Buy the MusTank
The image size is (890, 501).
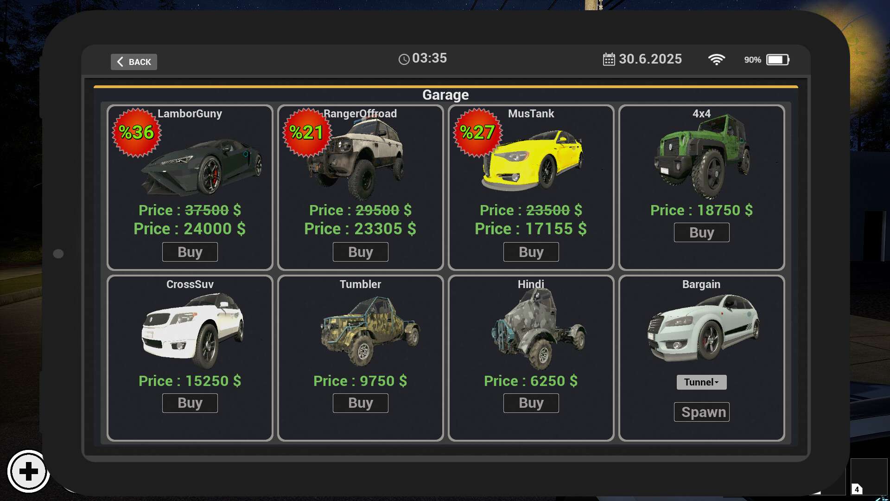point(531,252)
